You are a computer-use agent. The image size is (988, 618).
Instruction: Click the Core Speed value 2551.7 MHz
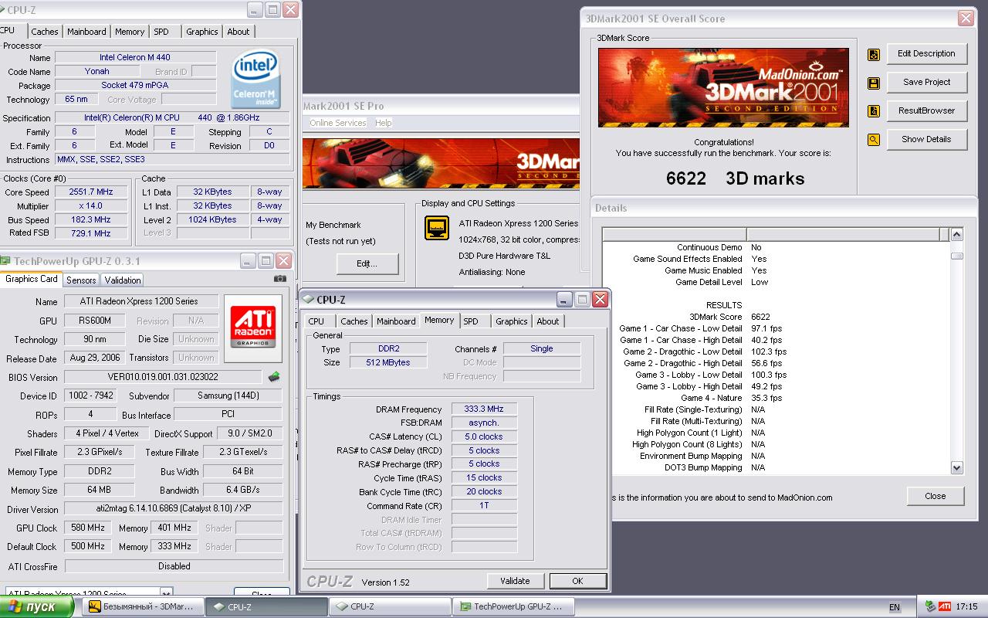click(x=91, y=192)
